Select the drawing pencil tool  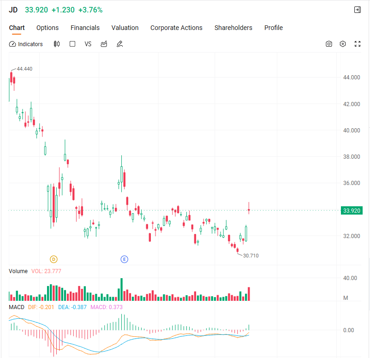(119, 44)
